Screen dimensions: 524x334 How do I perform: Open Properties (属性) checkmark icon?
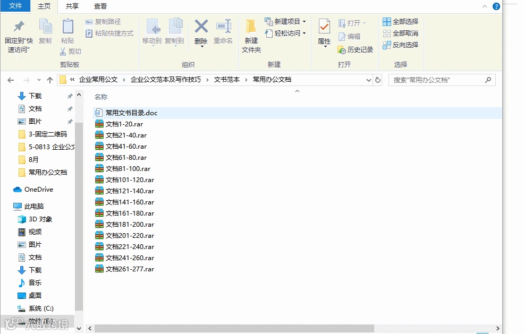(x=324, y=26)
